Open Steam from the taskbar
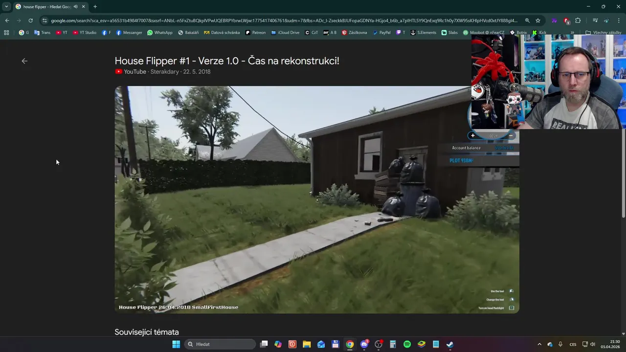The image size is (626, 352). pyautogui.click(x=450, y=344)
